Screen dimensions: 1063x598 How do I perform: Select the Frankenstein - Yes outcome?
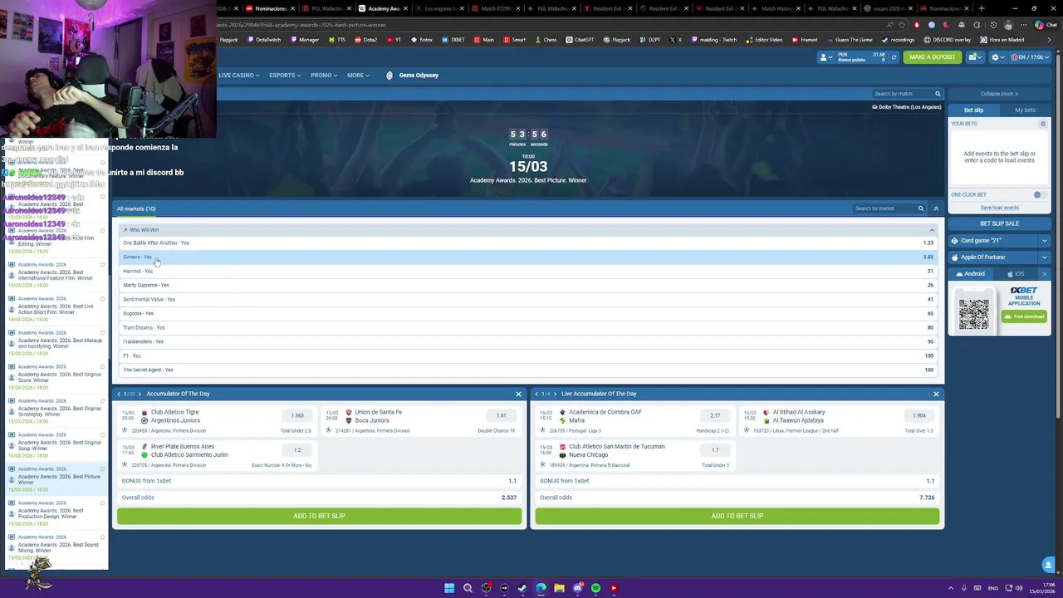click(528, 342)
